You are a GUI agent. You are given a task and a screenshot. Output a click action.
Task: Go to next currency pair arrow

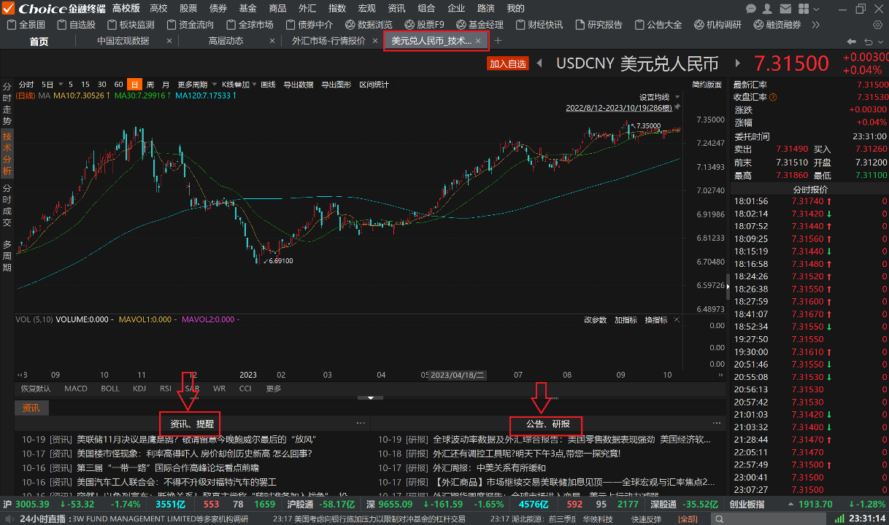738,63
